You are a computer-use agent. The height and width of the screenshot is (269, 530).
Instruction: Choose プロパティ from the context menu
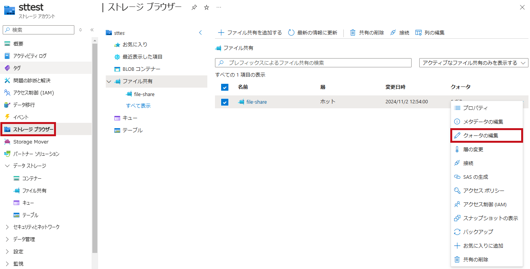tap(487, 108)
